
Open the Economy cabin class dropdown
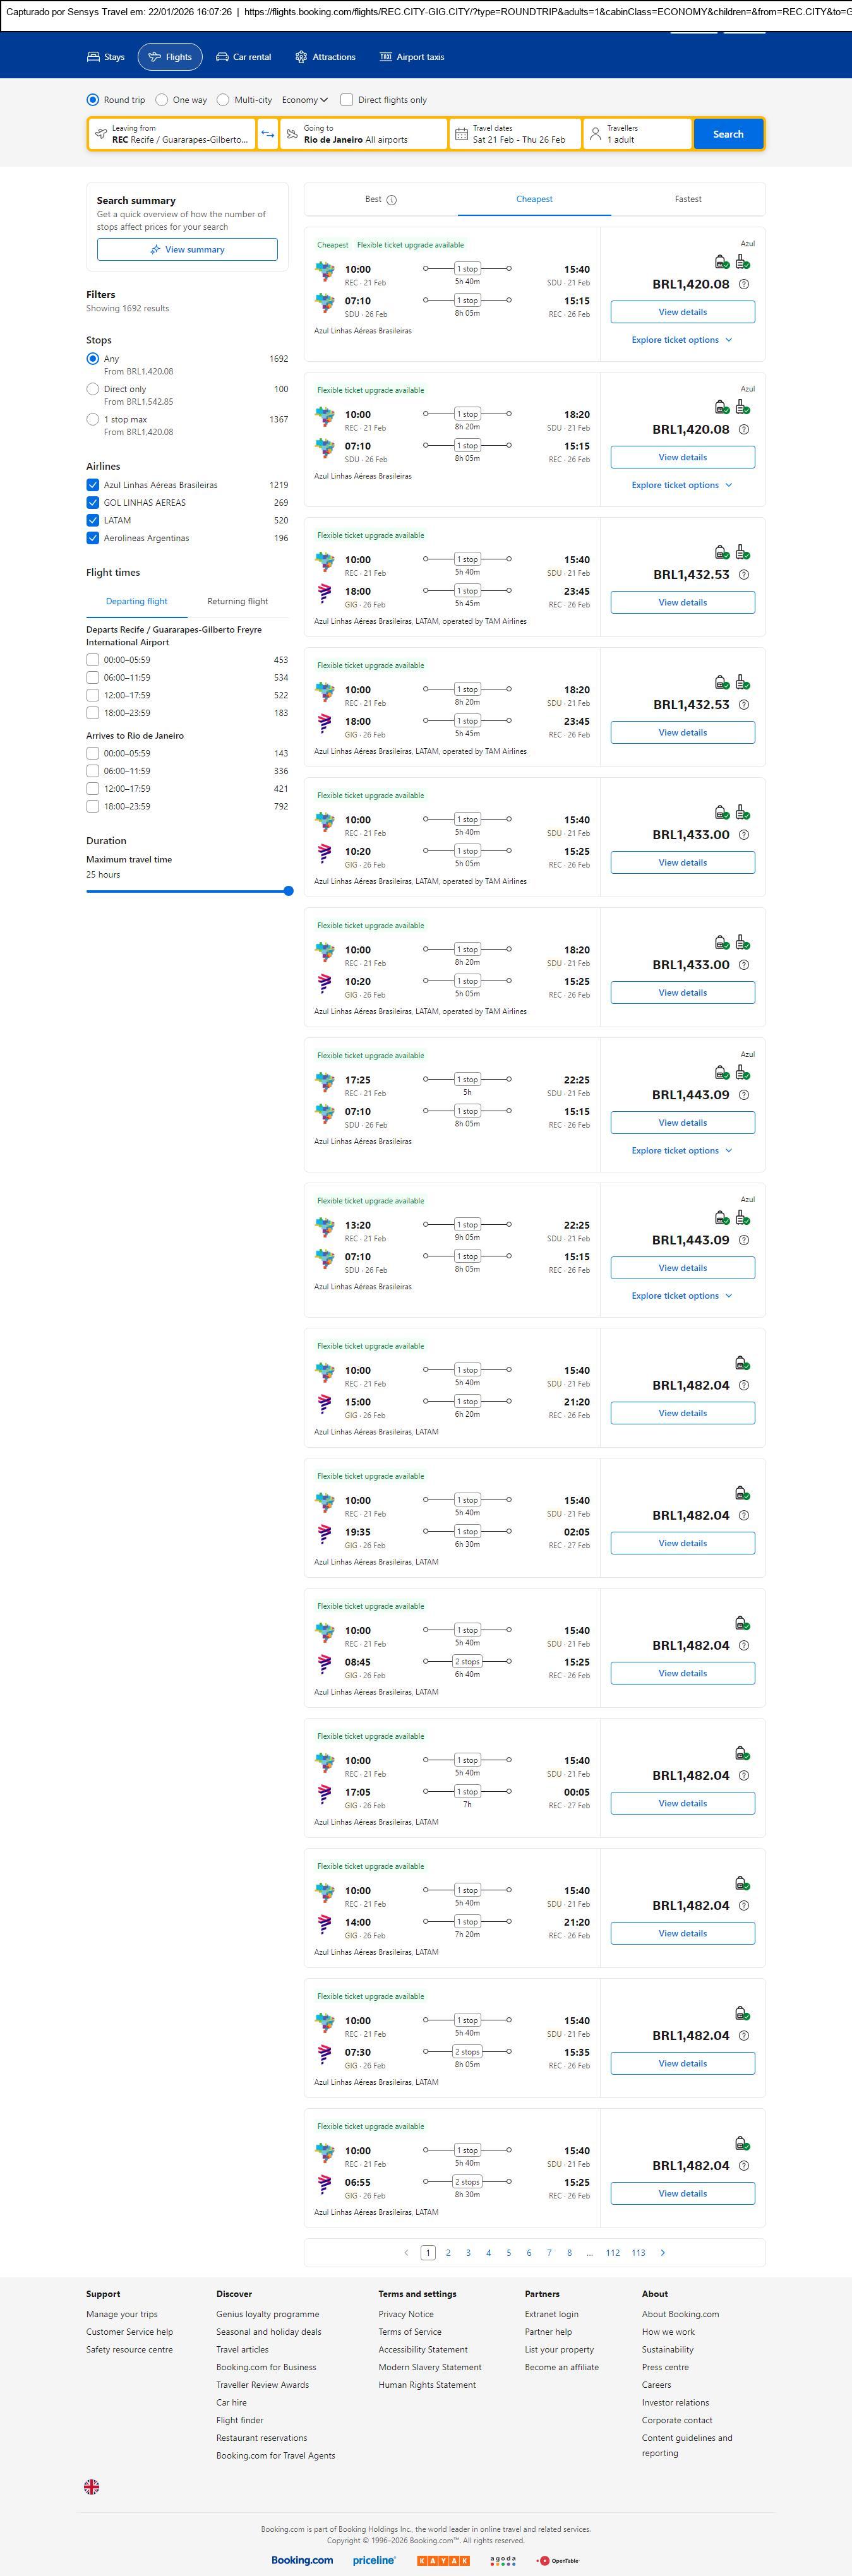(304, 100)
